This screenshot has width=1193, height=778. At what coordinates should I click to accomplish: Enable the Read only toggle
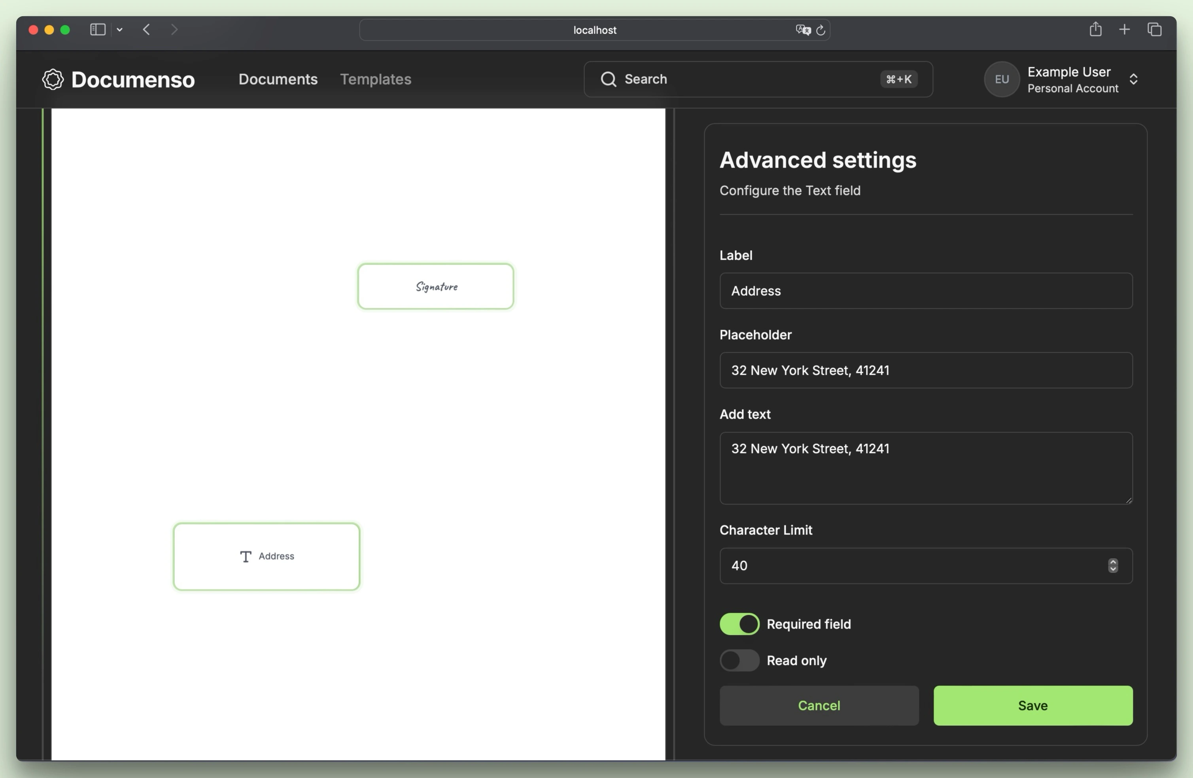click(739, 661)
